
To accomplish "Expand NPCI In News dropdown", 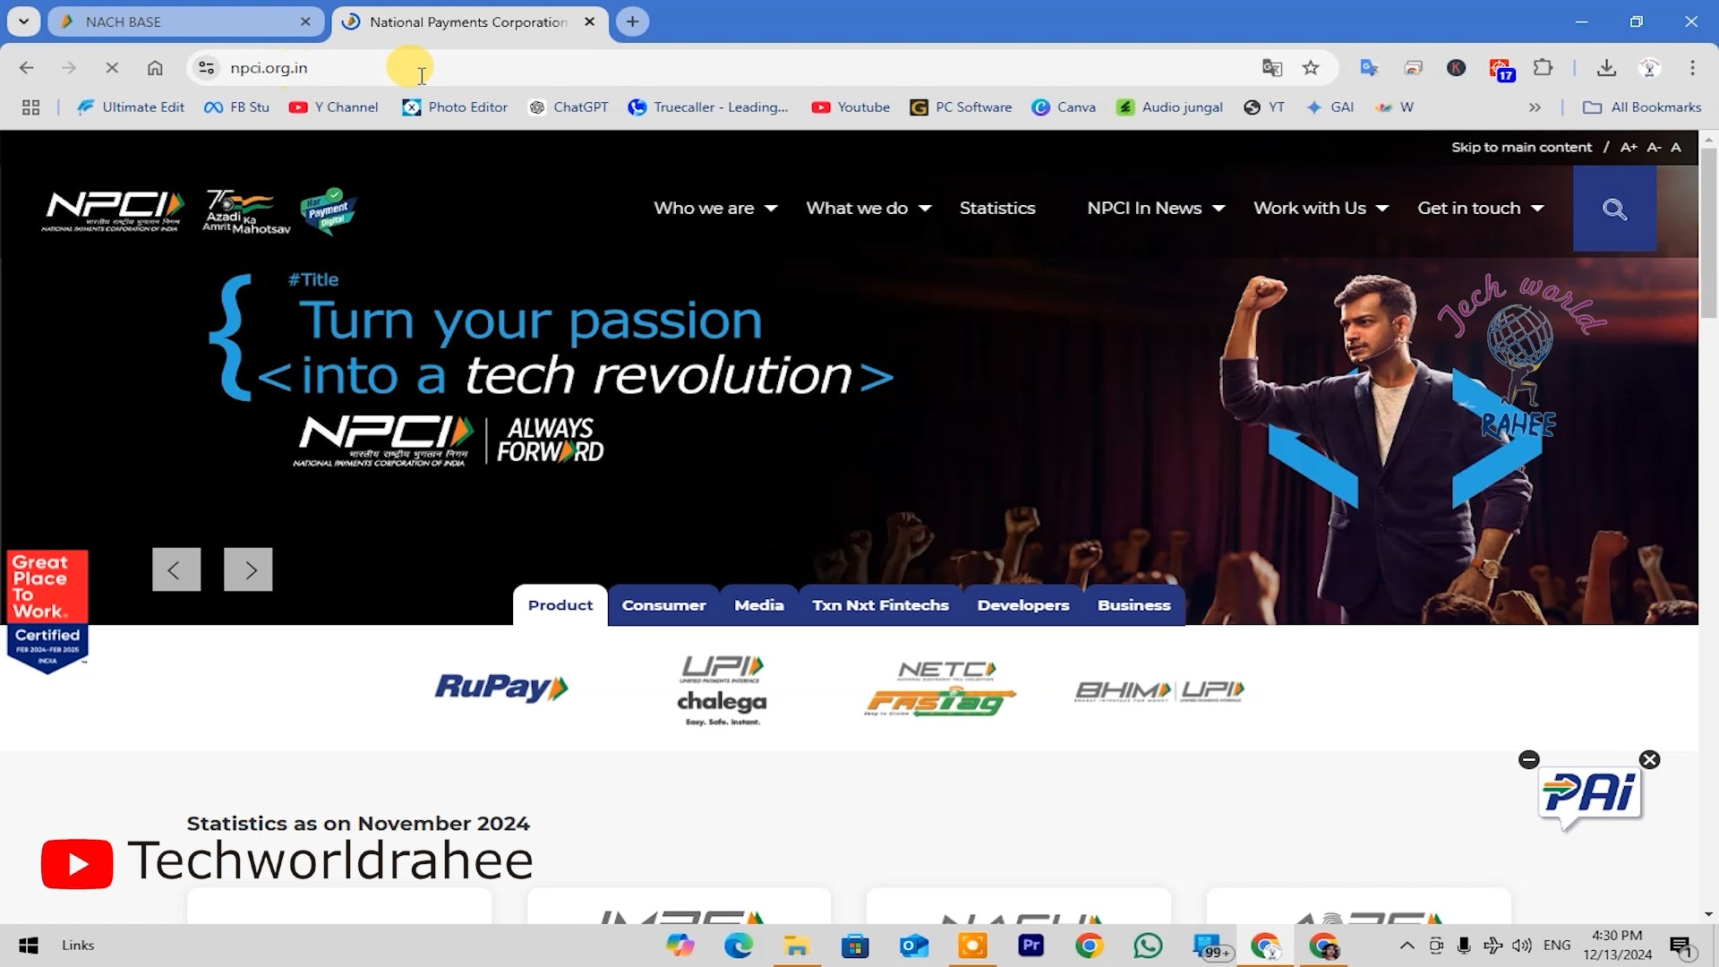I will tap(1156, 209).
